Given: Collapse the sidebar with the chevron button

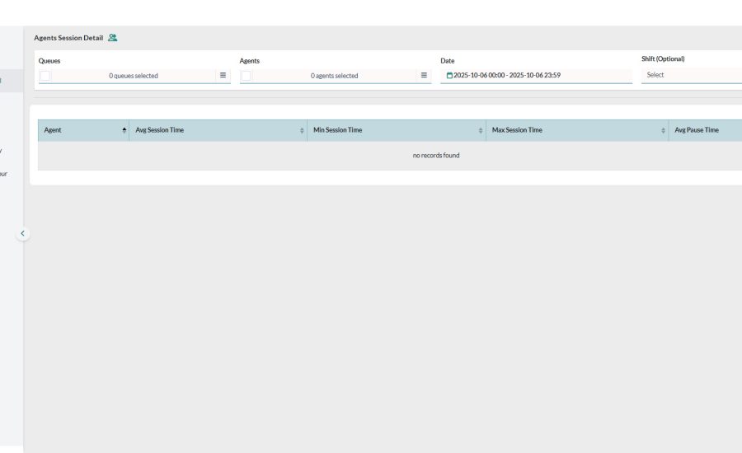Looking at the screenshot, I should (22, 233).
